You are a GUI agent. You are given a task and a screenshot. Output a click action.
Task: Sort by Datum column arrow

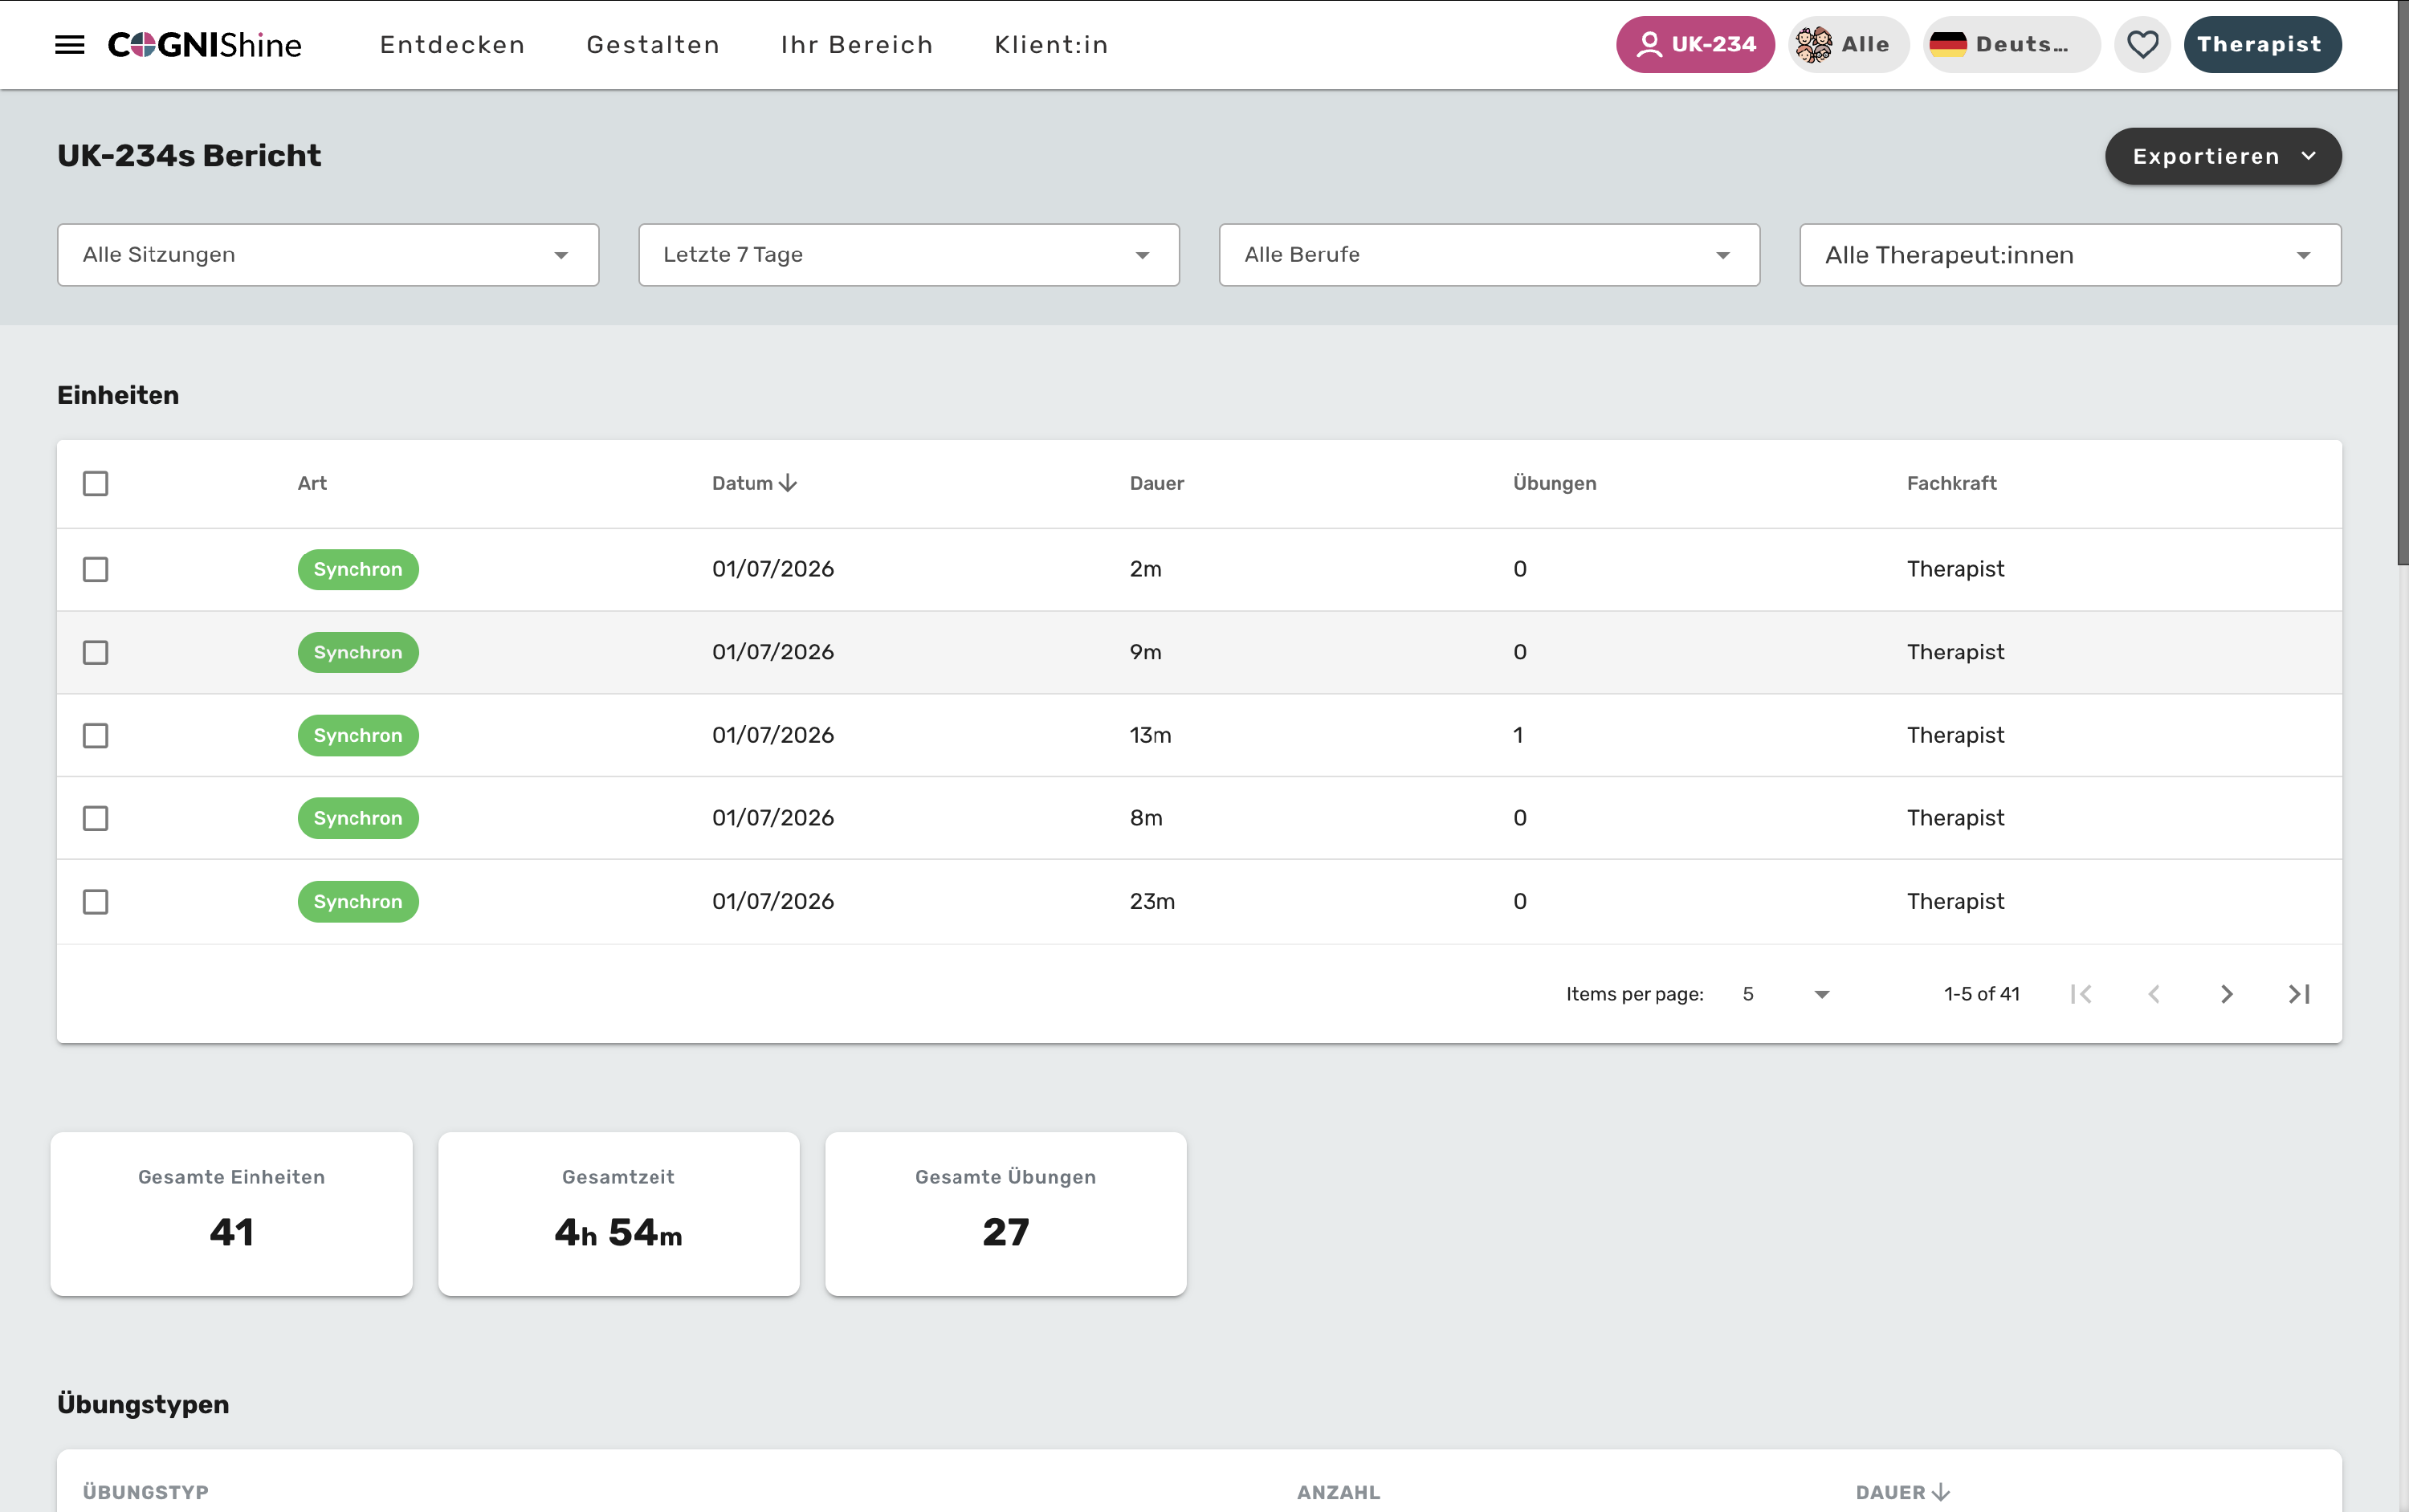click(788, 483)
